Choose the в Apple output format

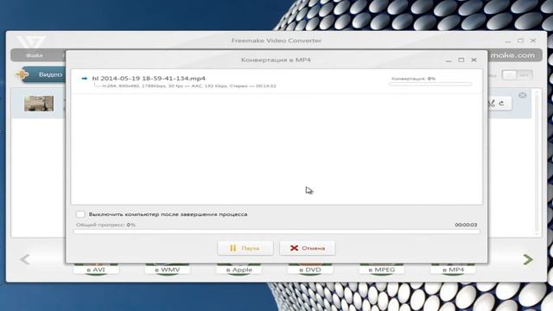[x=239, y=270]
